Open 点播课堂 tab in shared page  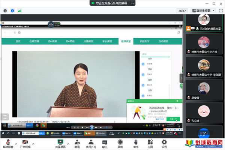point(88,41)
